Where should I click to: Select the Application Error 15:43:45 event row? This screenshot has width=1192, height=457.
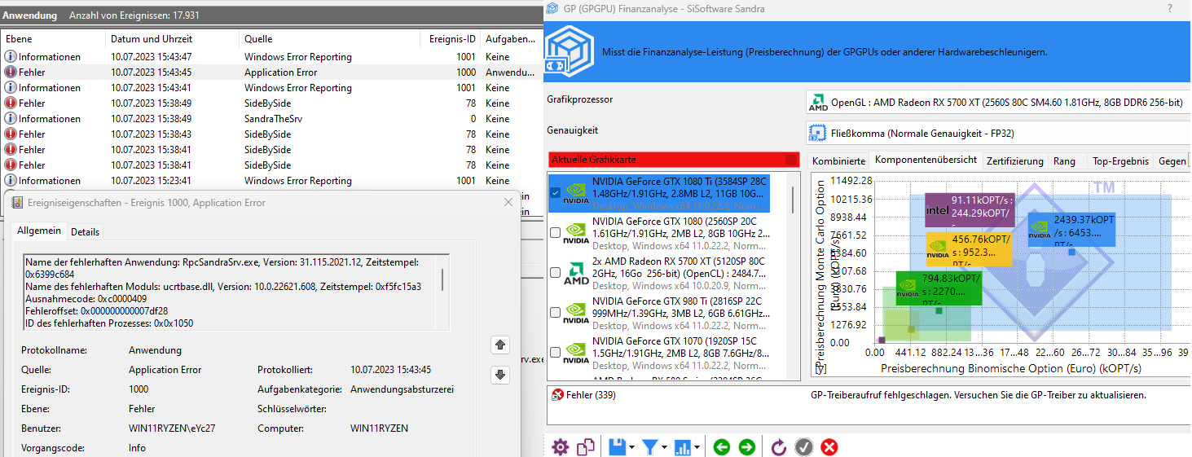click(x=269, y=73)
